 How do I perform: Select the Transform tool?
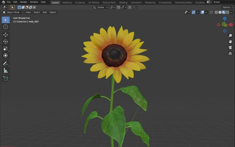pos(5,55)
